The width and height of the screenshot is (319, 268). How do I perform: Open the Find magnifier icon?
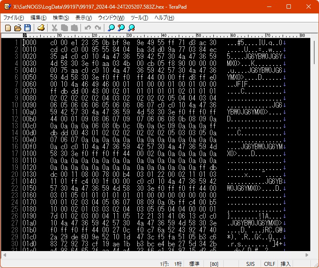(x=112, y=28)
